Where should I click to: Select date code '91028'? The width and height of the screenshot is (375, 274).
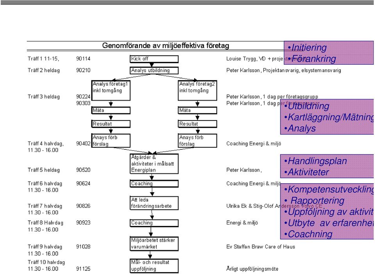click(x=83, y=247)
